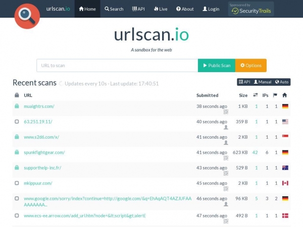Screen dimensions: 303x227
Task: Click the German flag in spunkfightgear.com row
Action: 285,152
